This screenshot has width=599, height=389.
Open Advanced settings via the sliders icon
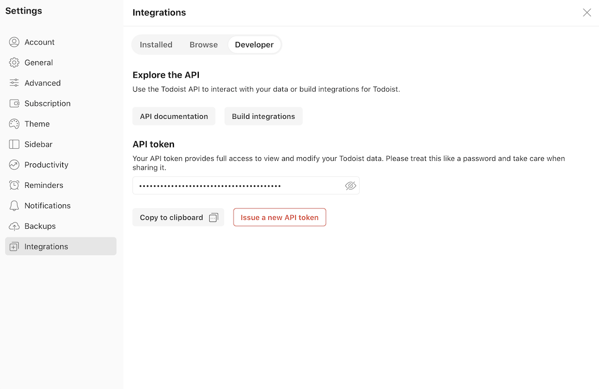(x=14, y=83)
